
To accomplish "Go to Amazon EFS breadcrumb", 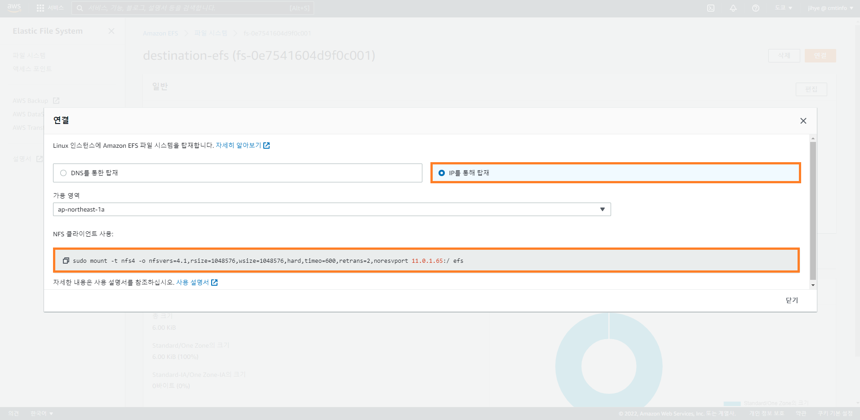I will 160,33.
